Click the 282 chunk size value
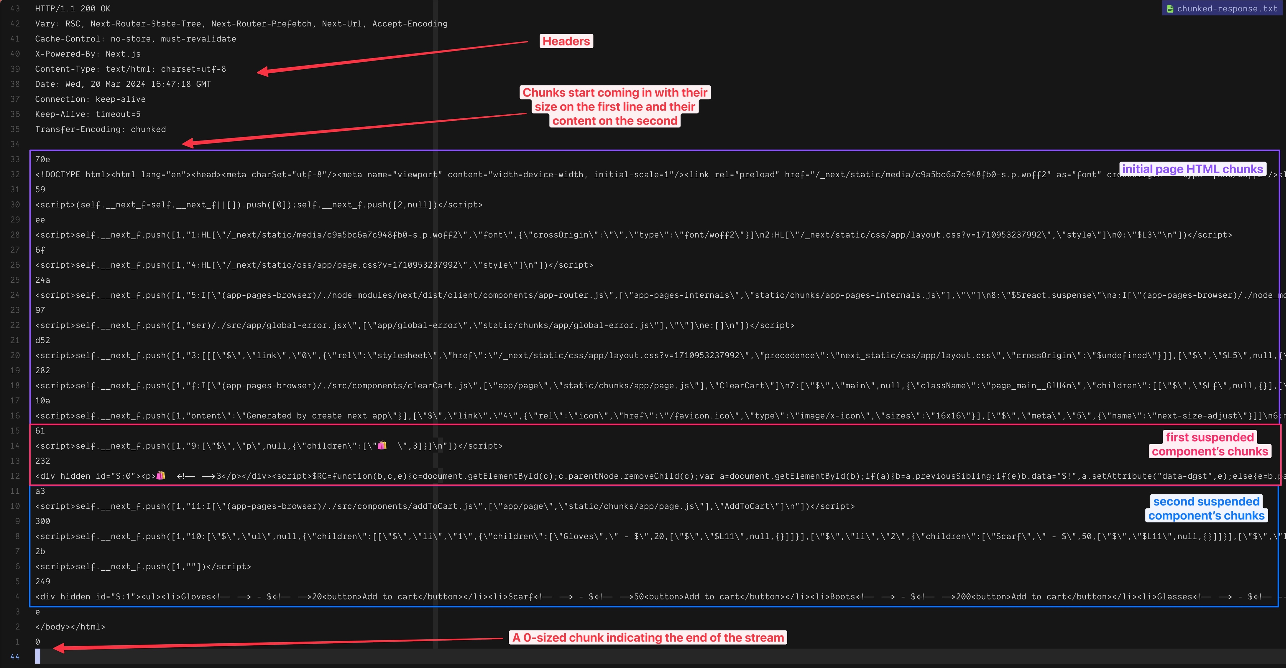 (43, 370)
